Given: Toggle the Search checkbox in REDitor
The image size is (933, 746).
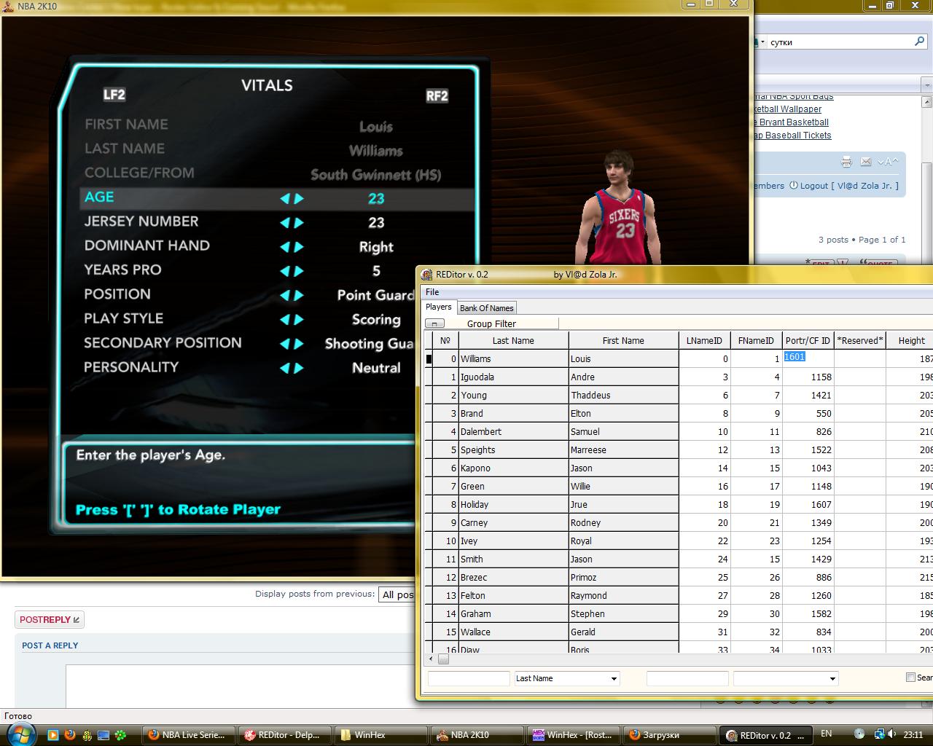Looking at the screenshot, I should [910, 678].
